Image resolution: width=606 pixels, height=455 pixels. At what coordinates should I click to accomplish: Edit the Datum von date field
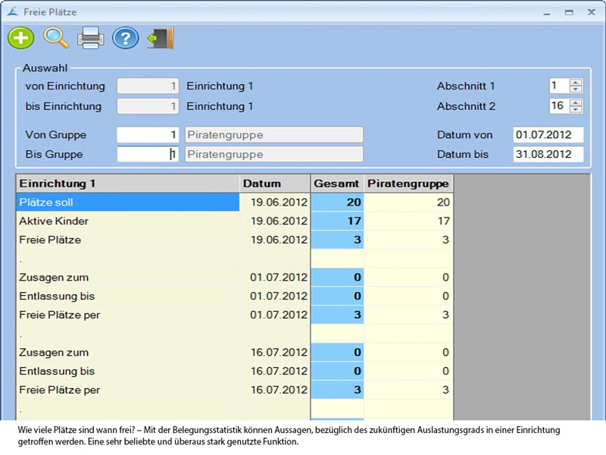click(x=548, y=135)
